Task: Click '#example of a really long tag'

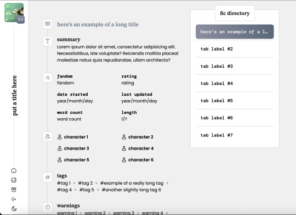Action: [x=132, y=183]
